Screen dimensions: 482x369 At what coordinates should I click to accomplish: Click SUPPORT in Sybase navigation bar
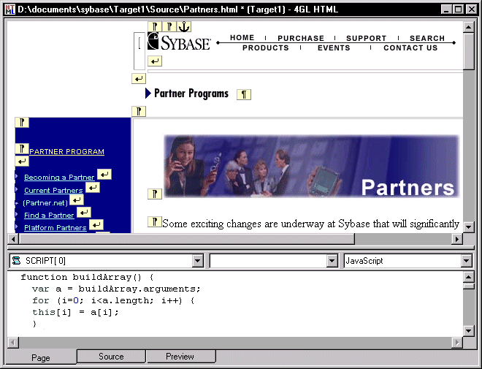coord(366,38)
